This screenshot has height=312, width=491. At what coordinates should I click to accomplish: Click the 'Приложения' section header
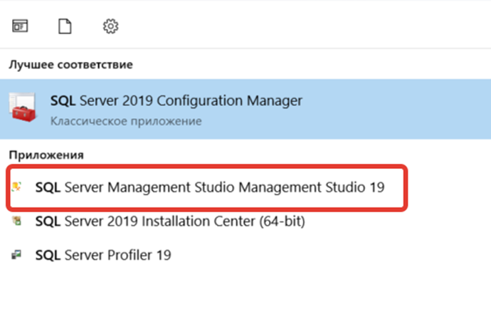pos(46,155)
